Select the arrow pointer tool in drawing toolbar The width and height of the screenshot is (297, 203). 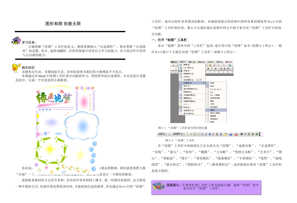[x=169, y=134]
